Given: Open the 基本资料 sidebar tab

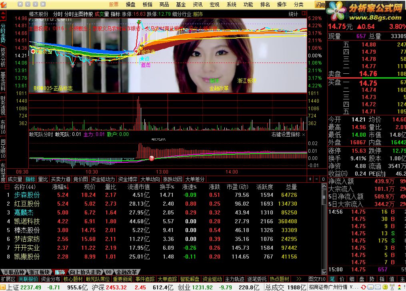Looking at the screenshot, I should 3,81.
